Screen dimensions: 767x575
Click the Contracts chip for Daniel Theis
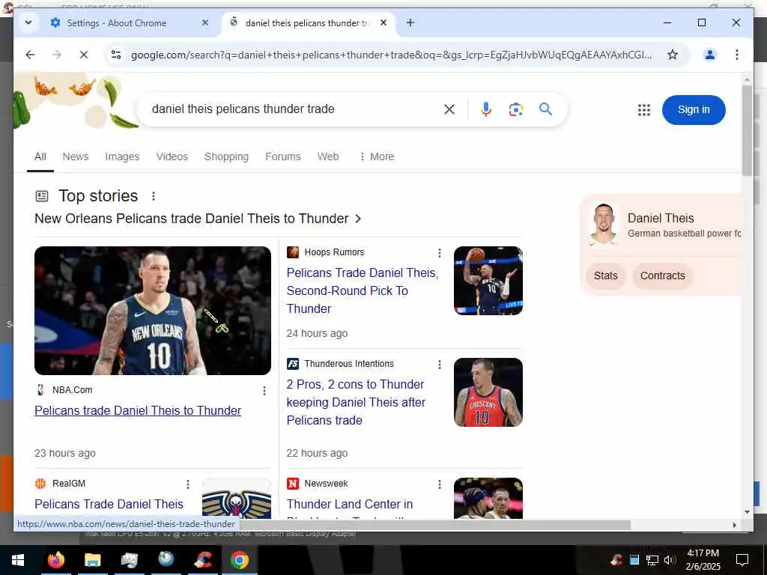662,276
